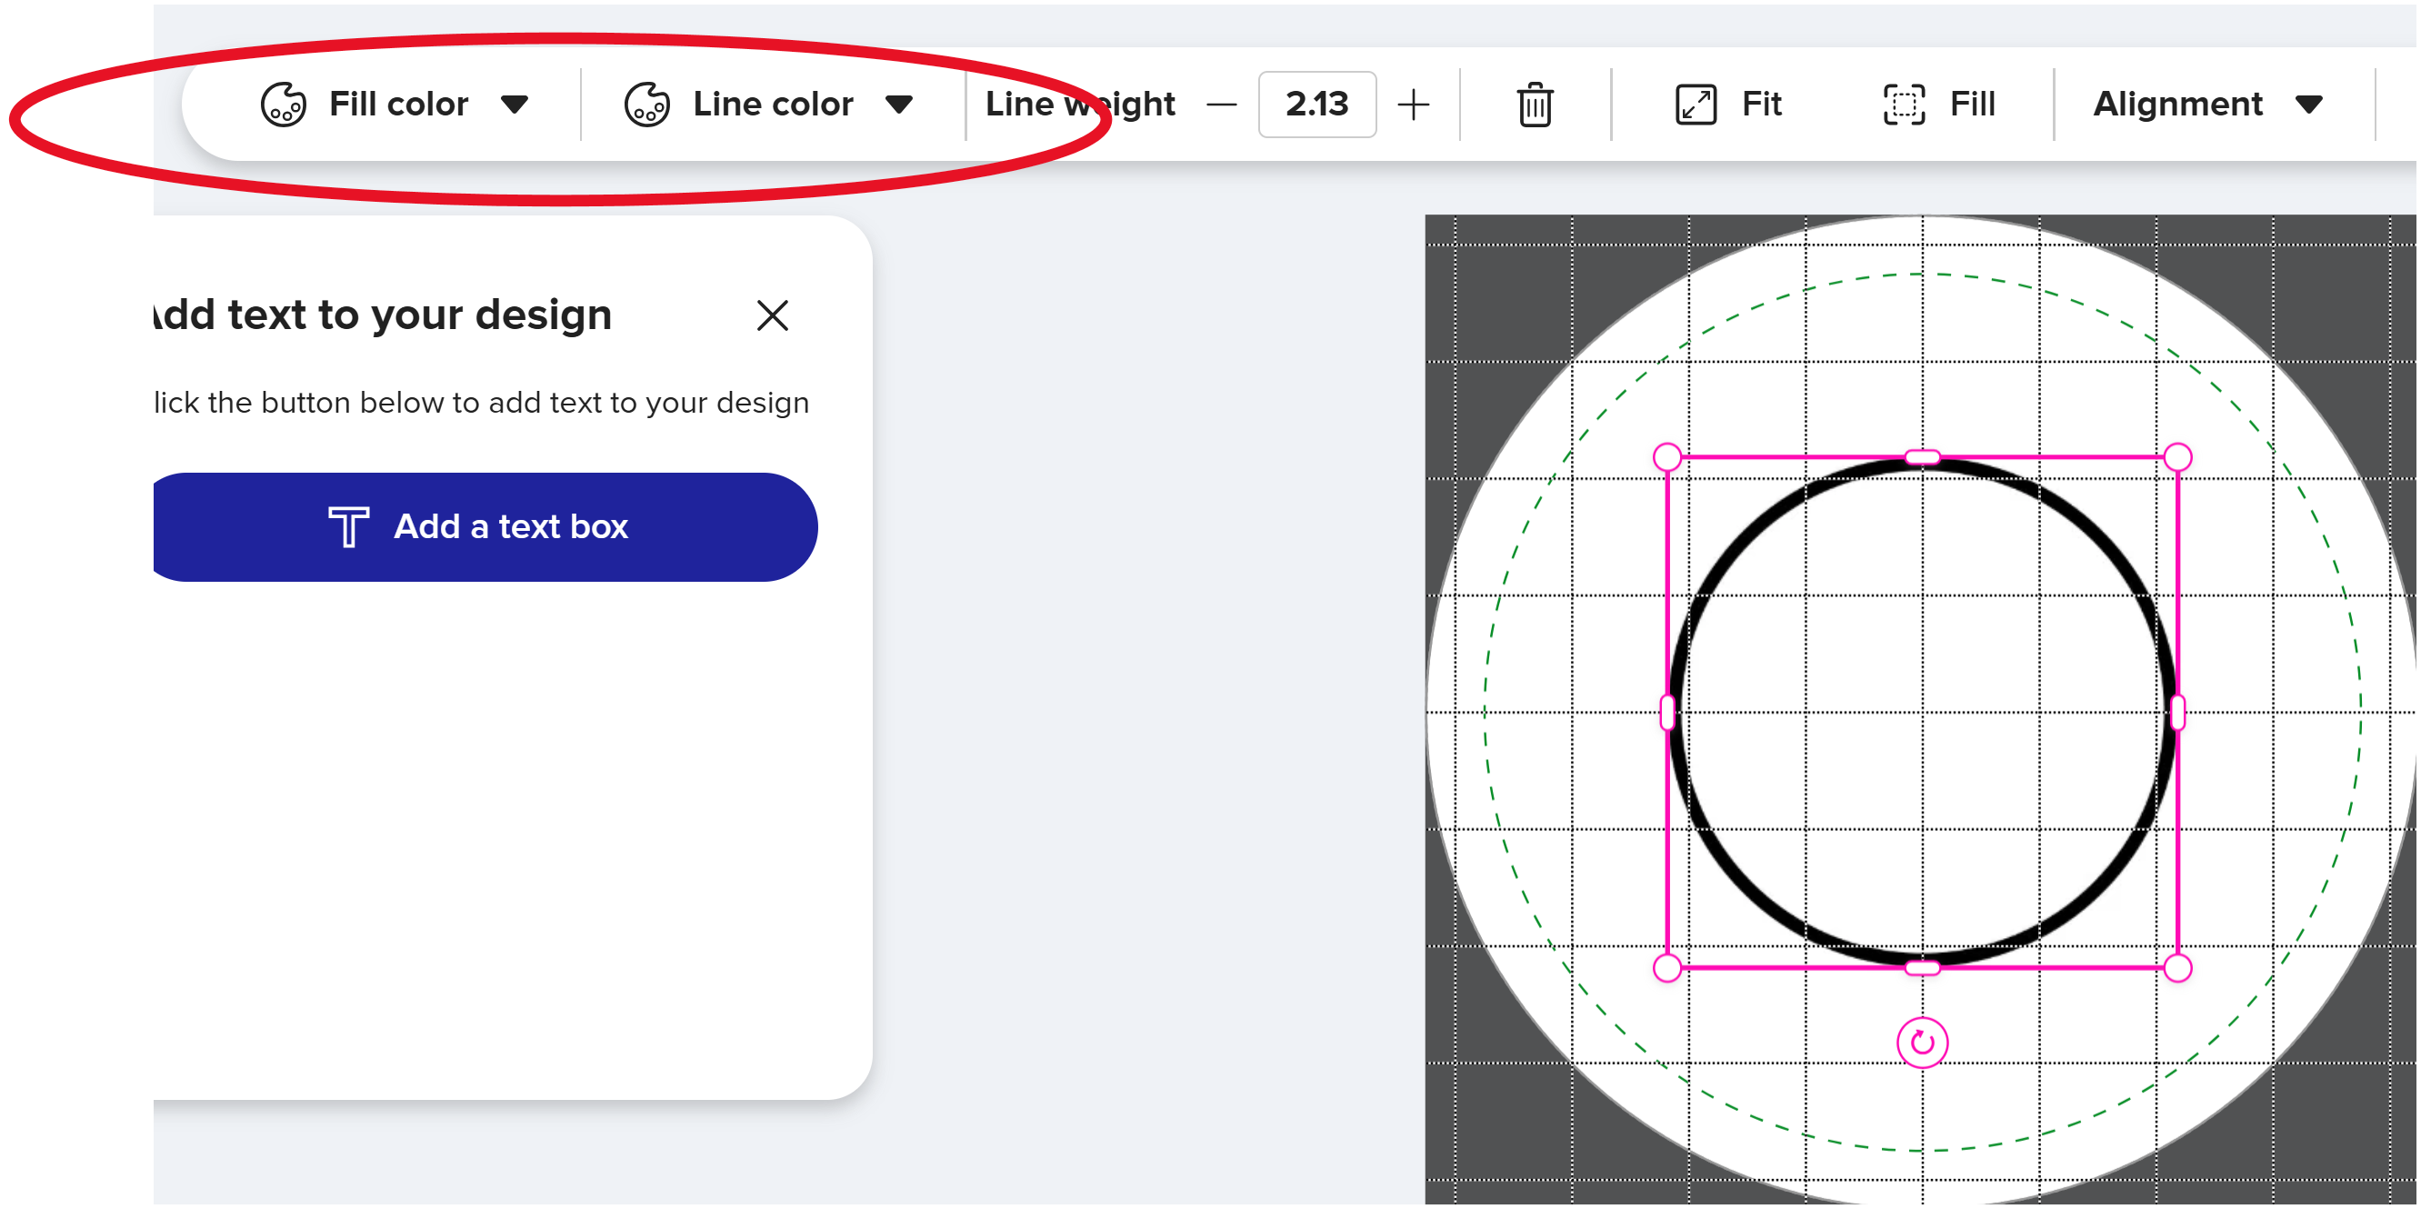Click the bottom middle pink resize handle
The width and height of the screenshot is (2421, 1209).
click(x=1922, y=968)
